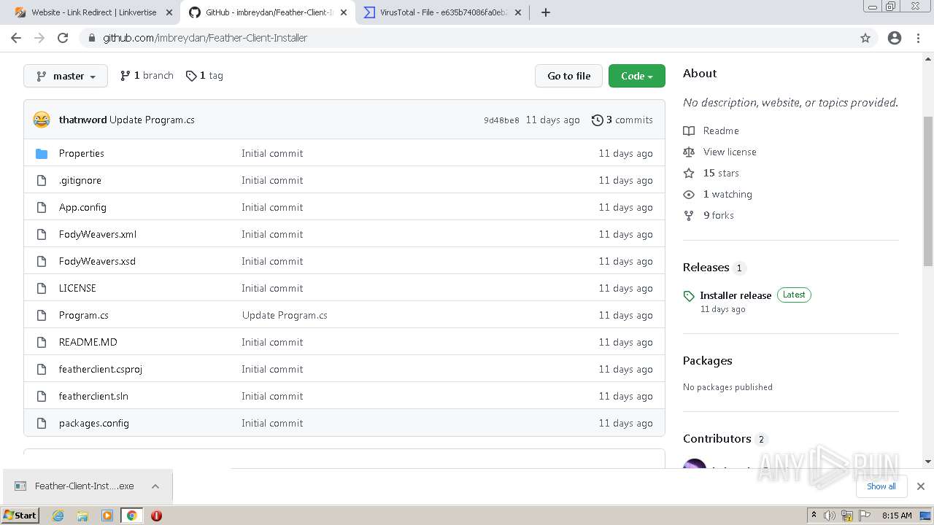Switch to the VirusTotal File tab

[442, 12]
